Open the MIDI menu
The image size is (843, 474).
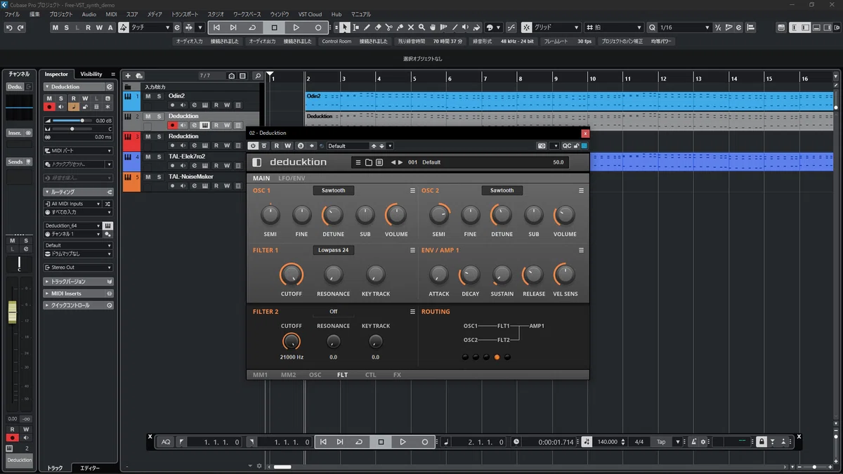pos(111,14)
